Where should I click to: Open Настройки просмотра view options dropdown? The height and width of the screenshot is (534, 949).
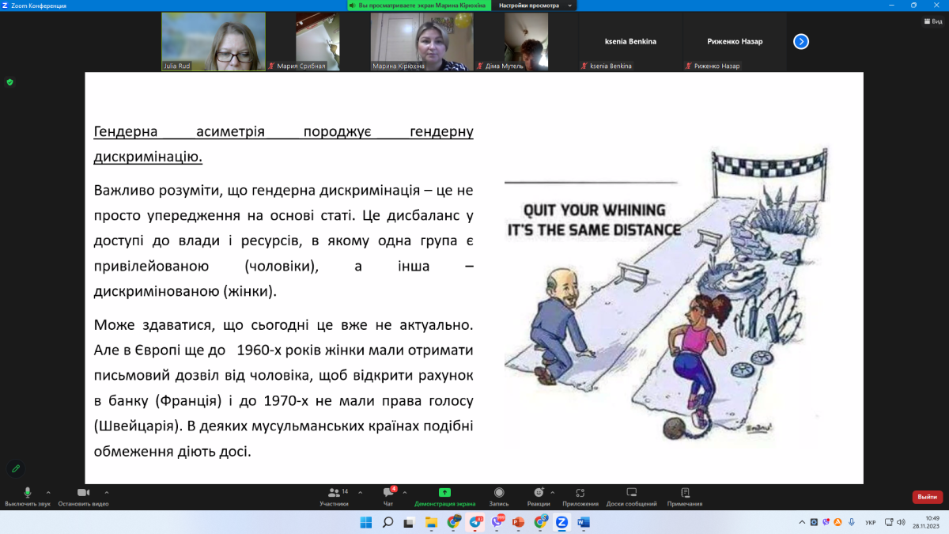(x=535, y=6)
